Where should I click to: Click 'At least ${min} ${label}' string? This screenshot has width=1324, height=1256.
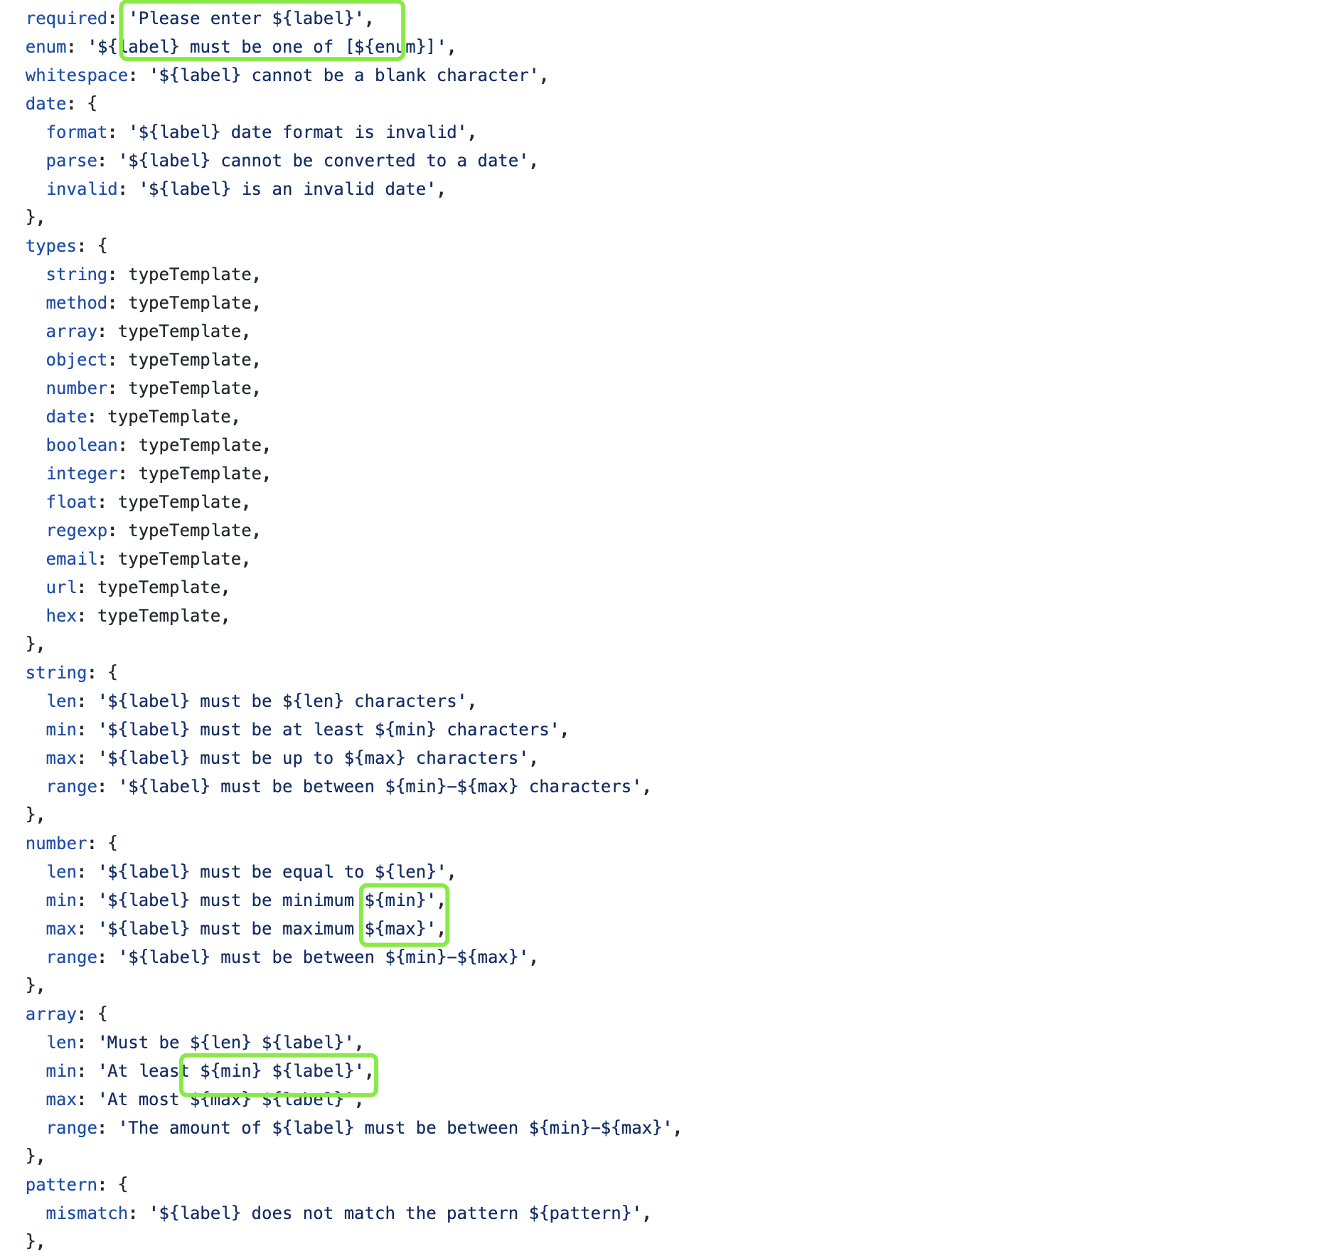click(231, 1071)
